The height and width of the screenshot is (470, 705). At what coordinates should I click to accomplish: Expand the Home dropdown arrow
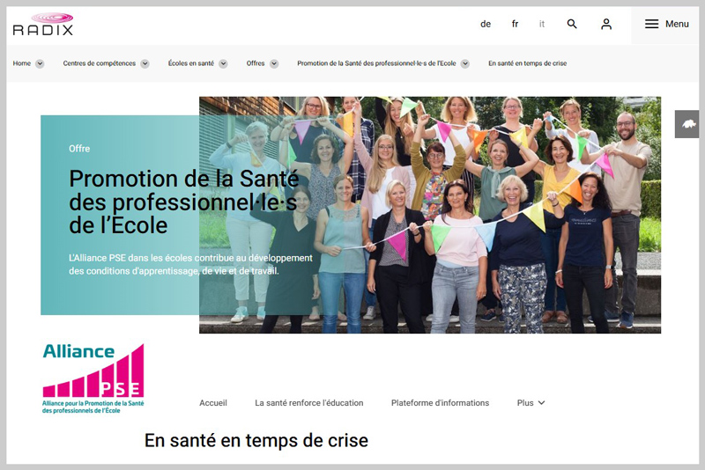coord(40,63)
